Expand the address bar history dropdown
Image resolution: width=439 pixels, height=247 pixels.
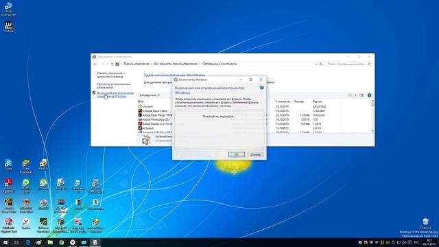[x=316, y=64]
